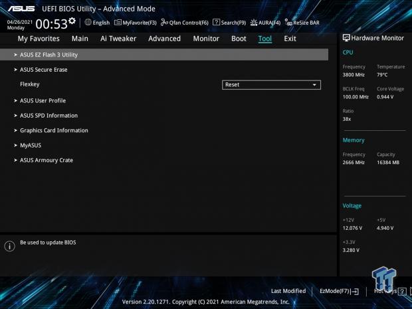
Task: Open ASUS EZ Flash 3 Utility
Action: click(x=164, y=54)
